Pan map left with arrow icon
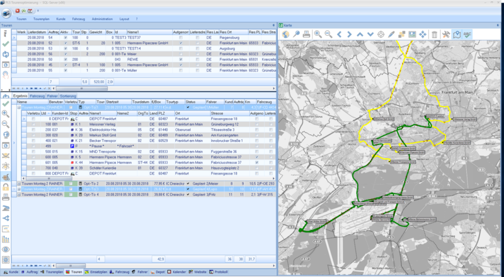The image size is (504, 277). [x=339, y=34]
